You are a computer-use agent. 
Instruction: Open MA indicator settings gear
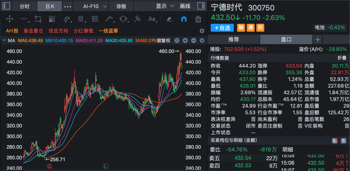202,41
